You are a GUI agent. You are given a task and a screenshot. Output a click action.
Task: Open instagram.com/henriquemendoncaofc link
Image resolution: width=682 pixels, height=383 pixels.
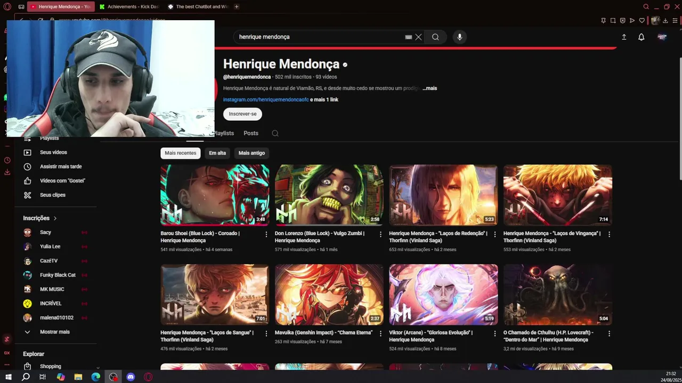(266, 99)
